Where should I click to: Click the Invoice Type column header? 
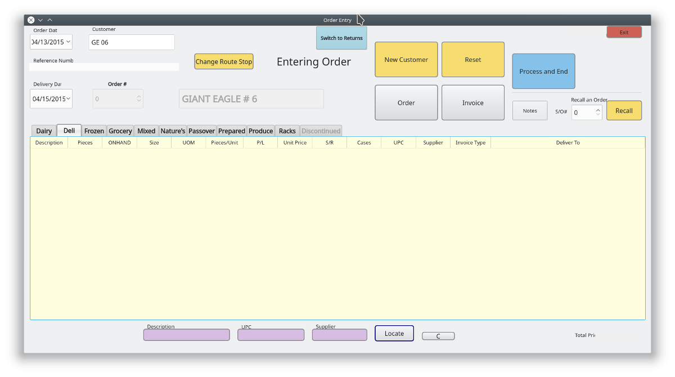click(471, 142)
